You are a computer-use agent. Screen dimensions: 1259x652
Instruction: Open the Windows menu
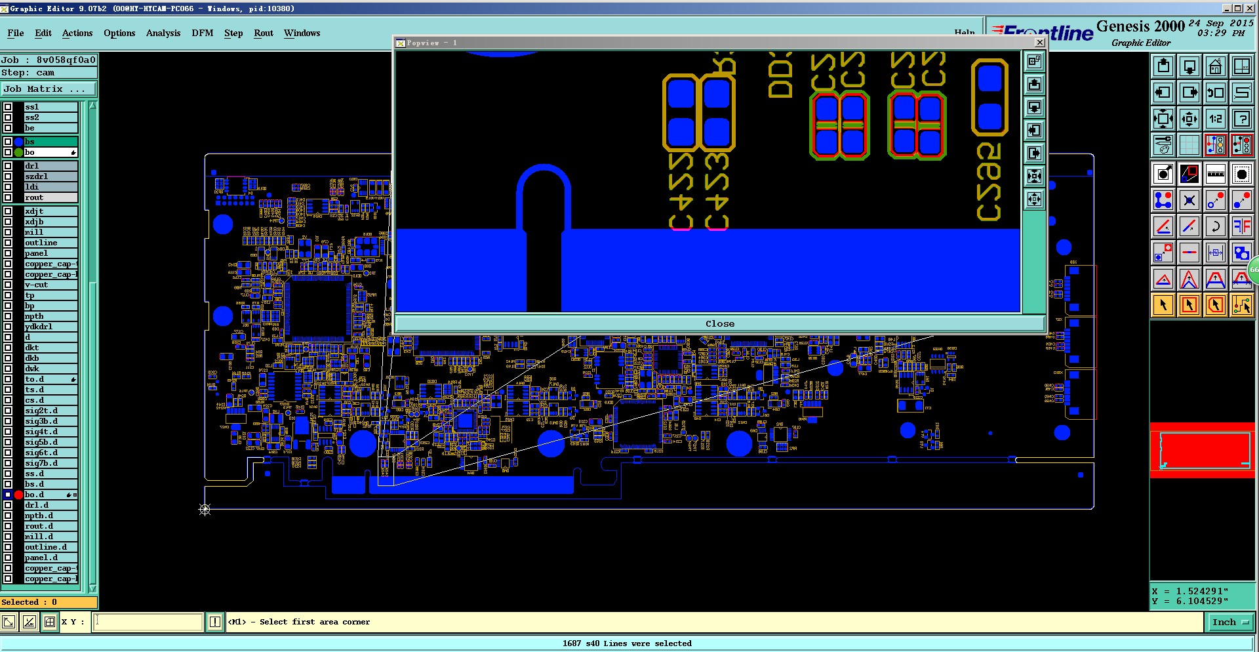point(302,33)
